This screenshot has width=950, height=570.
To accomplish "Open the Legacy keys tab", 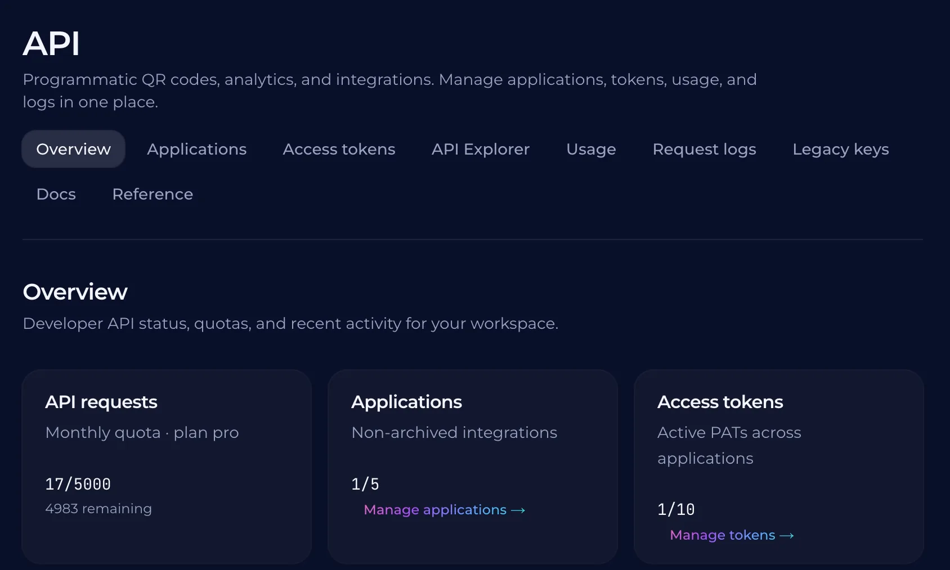I will pyautogui.click(x=841, y=149).
